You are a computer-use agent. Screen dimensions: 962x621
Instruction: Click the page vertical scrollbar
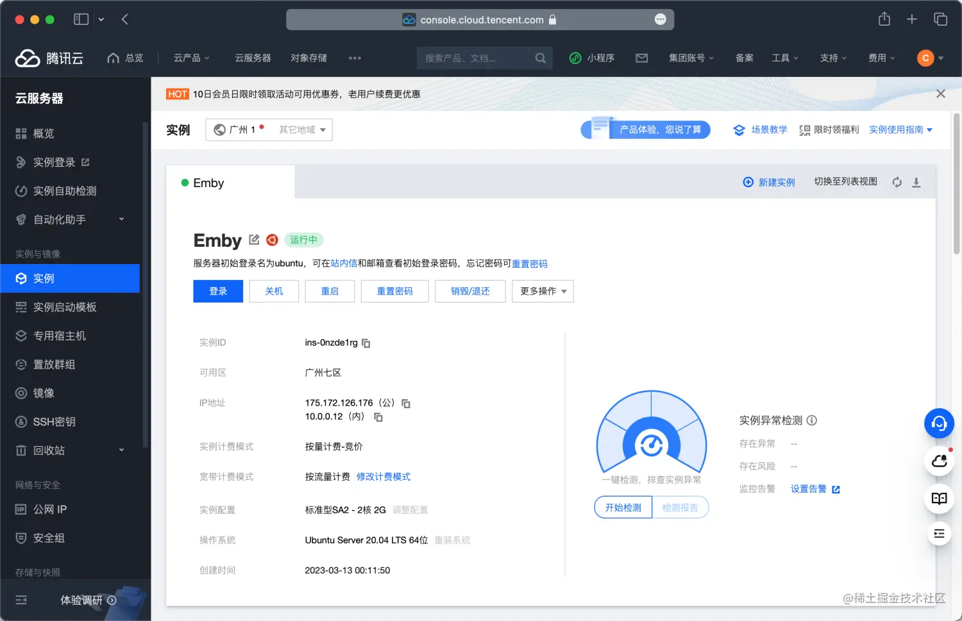pos(956,184)
